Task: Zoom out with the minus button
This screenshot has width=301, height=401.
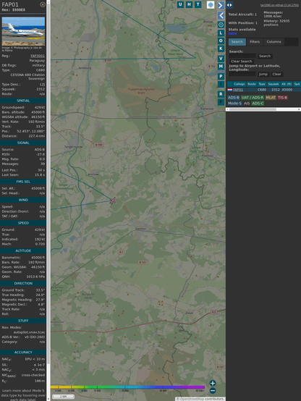Action: [213, 391]
